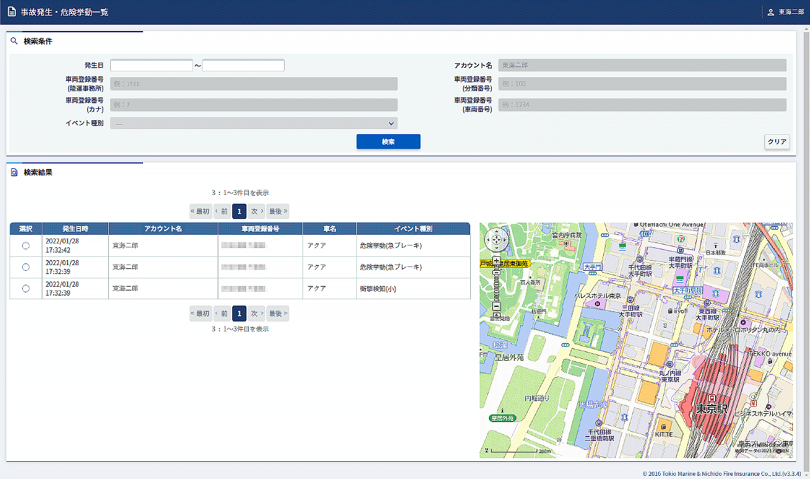810x479 pixels.
Task: Jump to 最後 page in bottom pagination
Action: 277,313
